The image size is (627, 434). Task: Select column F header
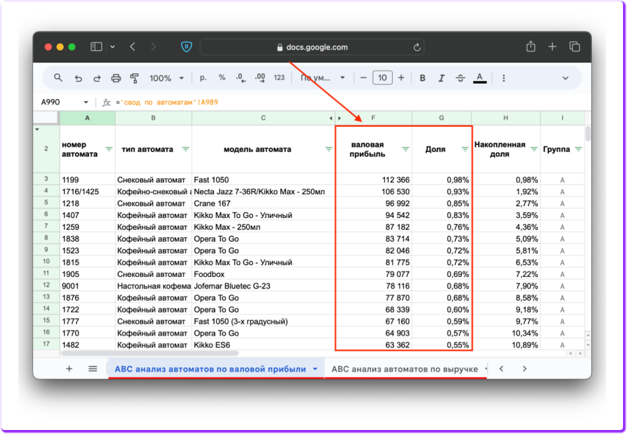tap(373, 118)
